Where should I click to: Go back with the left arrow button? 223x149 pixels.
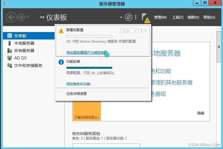point(11,17)
